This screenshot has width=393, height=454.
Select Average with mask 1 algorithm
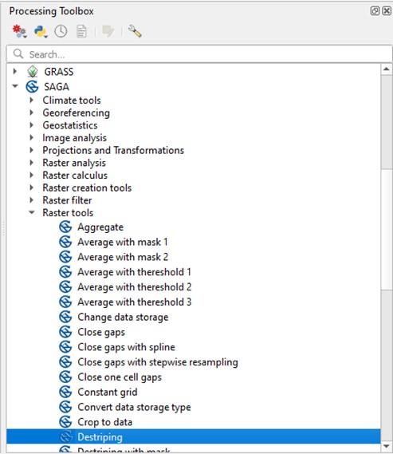(x=122, y=242)
